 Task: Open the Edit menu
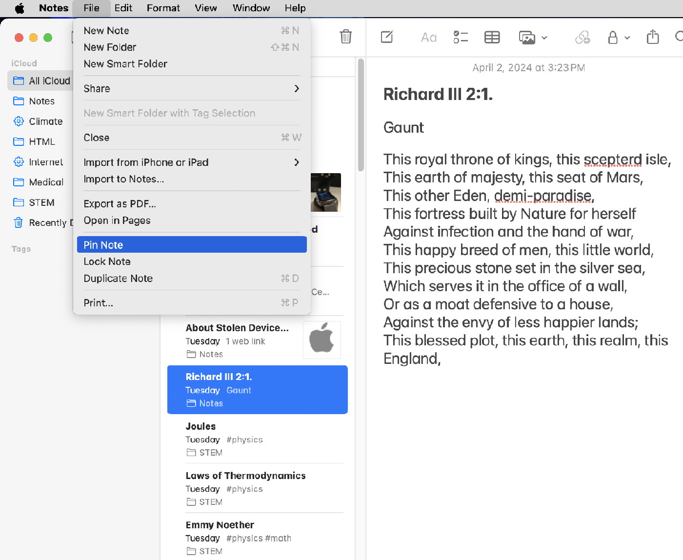[123, 8]
